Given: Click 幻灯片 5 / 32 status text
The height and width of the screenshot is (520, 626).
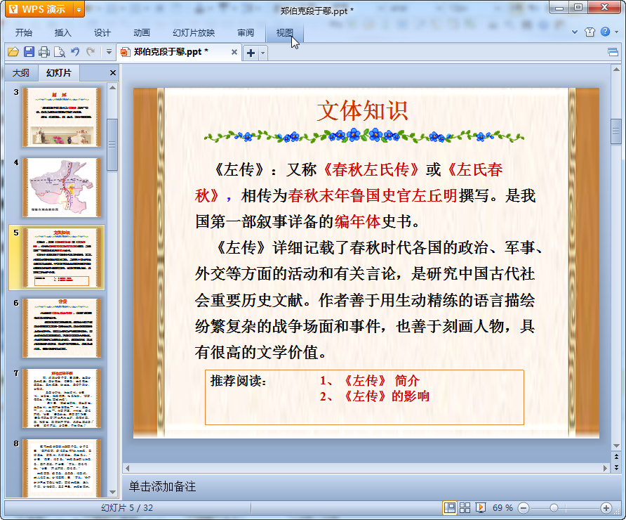Looking at the screenshot, I should click(x=127, y=508).
